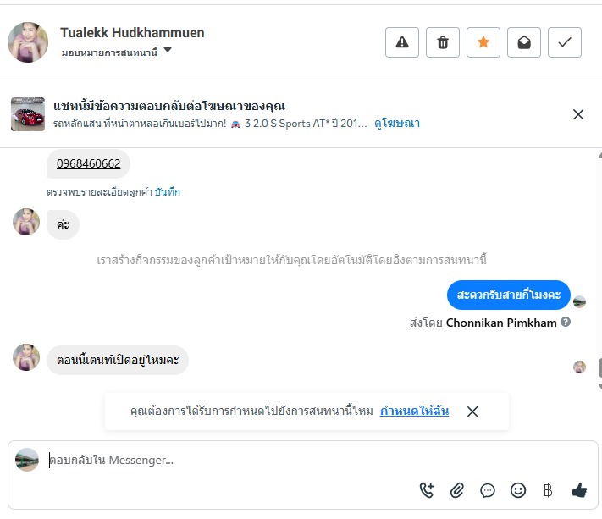Mark conversation as spam with warning icon
Viewport: 602px width, 519px height.
402,42
